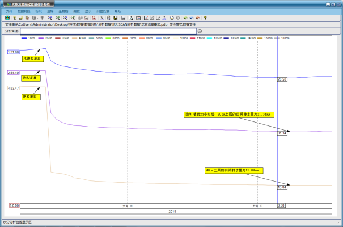Click the red-framed magnifier icon
This screenshot has width=343, height=227.
pos(94,18)
